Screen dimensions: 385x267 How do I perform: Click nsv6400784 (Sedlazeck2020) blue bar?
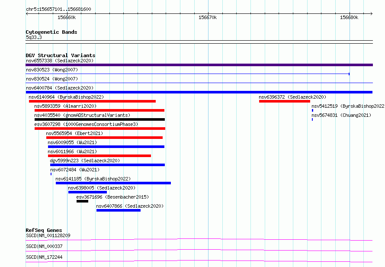click(199, 92)
